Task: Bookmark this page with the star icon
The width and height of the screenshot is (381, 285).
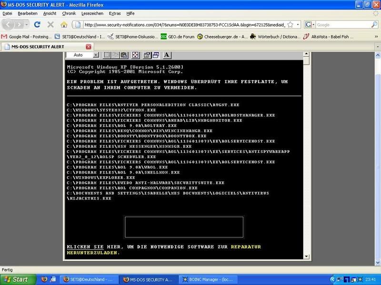Action: (290, 25)
